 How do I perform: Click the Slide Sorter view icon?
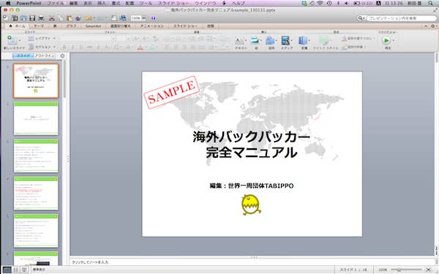point(15,270)
